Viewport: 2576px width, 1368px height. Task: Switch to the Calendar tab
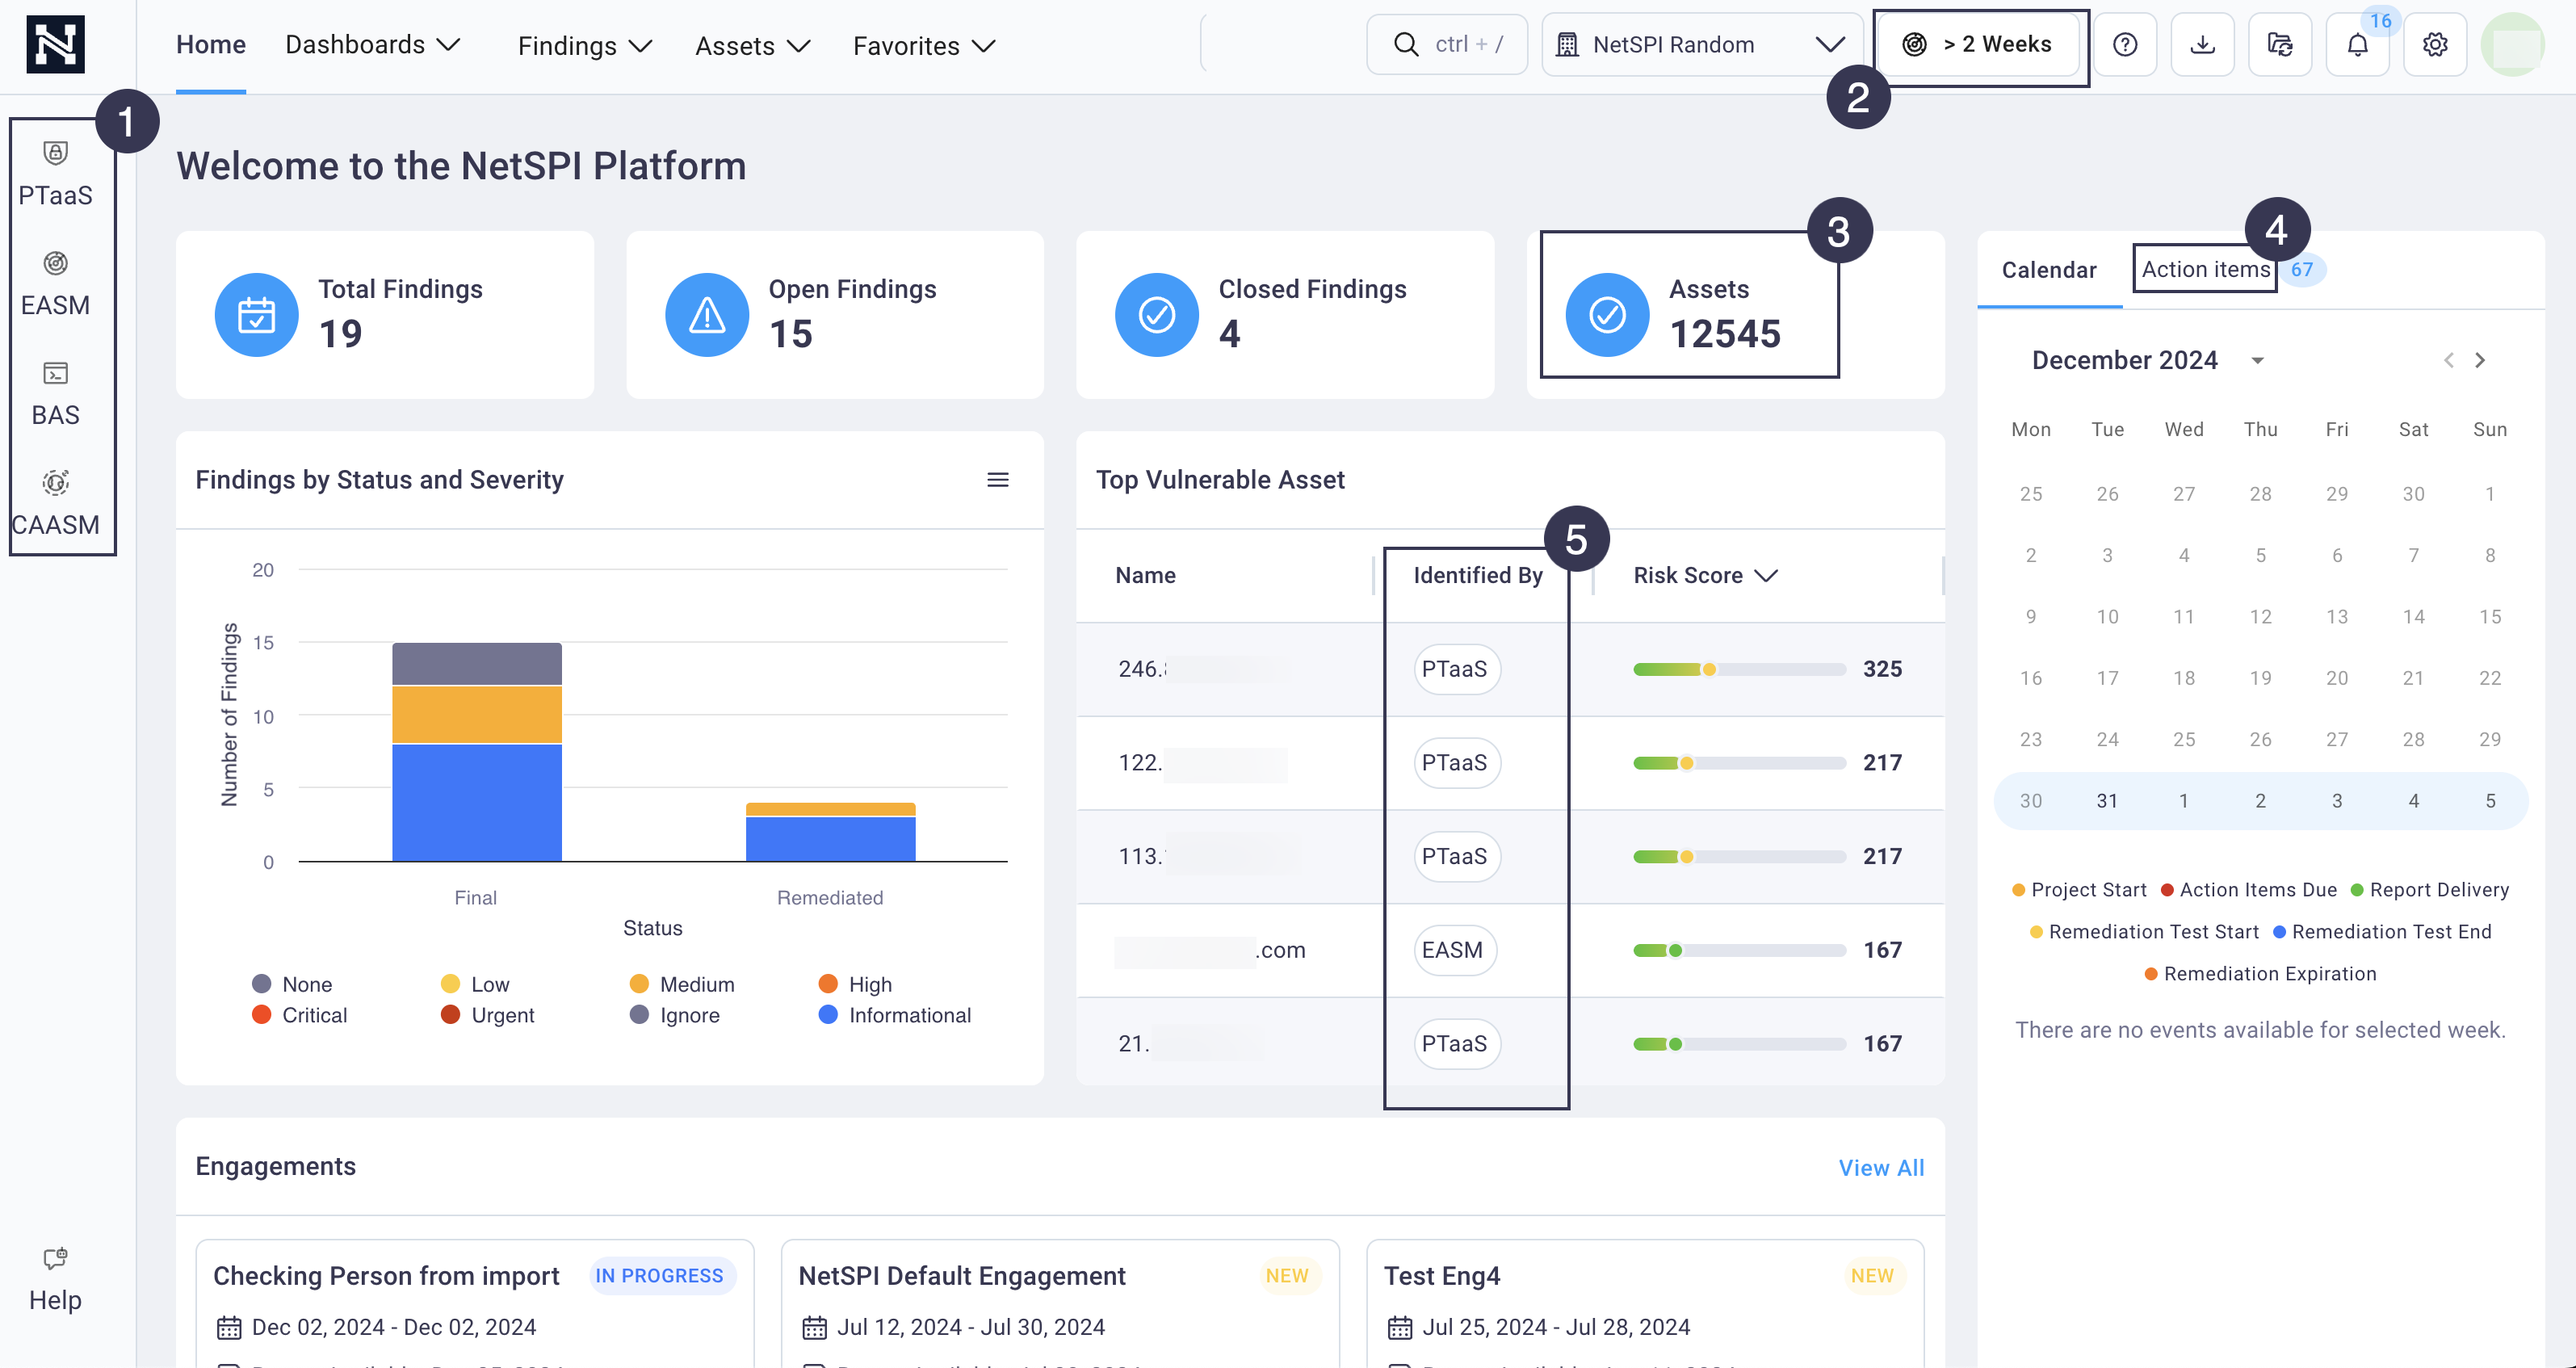(x=2049, y=270)
